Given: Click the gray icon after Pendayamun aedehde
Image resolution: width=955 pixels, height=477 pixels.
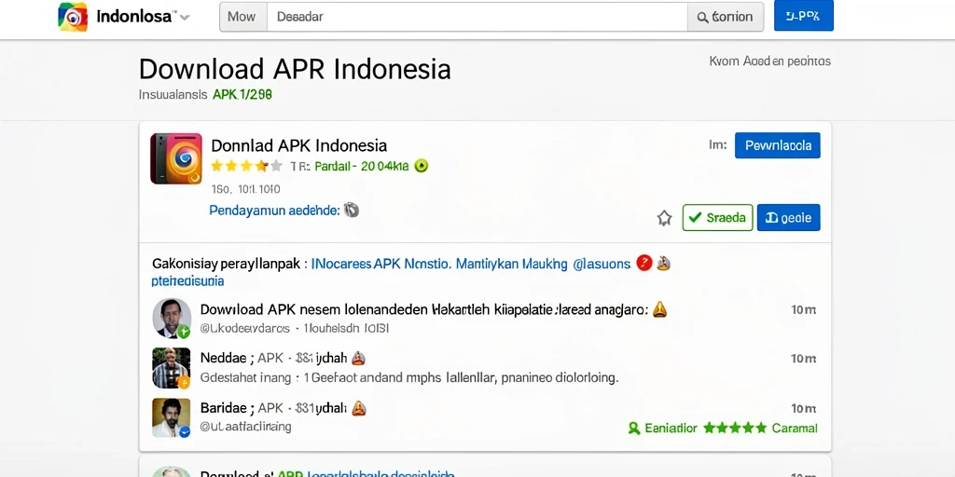Looking at the screenshot, I should coord(352,210).
